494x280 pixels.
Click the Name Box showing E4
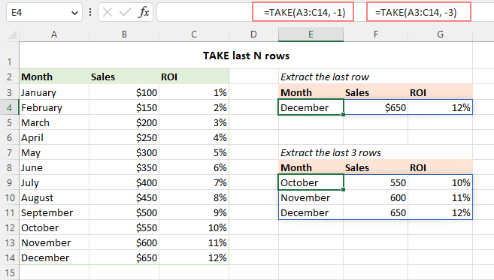44,13
